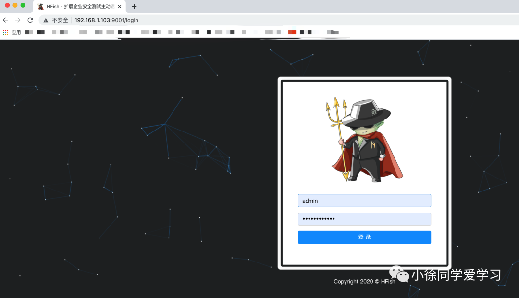Close the HFish tab

[x=120, y=7]
